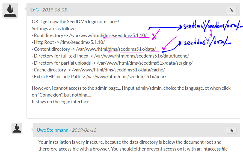Click the permalink icon on EdG's post
The width and height of the screenshot is (243, 153).
(x=231, y=10)
